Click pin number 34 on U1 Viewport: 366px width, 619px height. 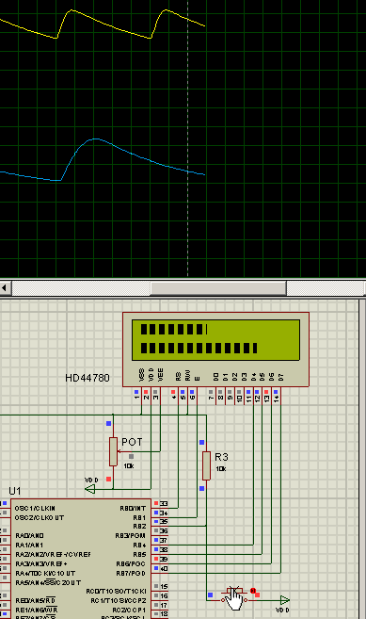click(164, 513)
